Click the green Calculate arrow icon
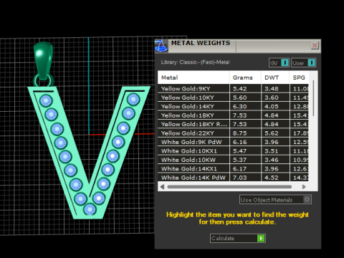 tap(261, 238)
